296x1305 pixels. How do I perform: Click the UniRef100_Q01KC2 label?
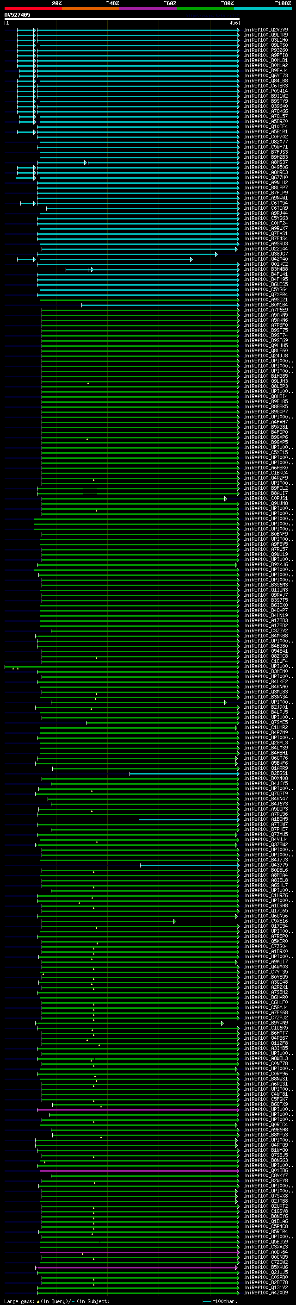coord(265,264)
